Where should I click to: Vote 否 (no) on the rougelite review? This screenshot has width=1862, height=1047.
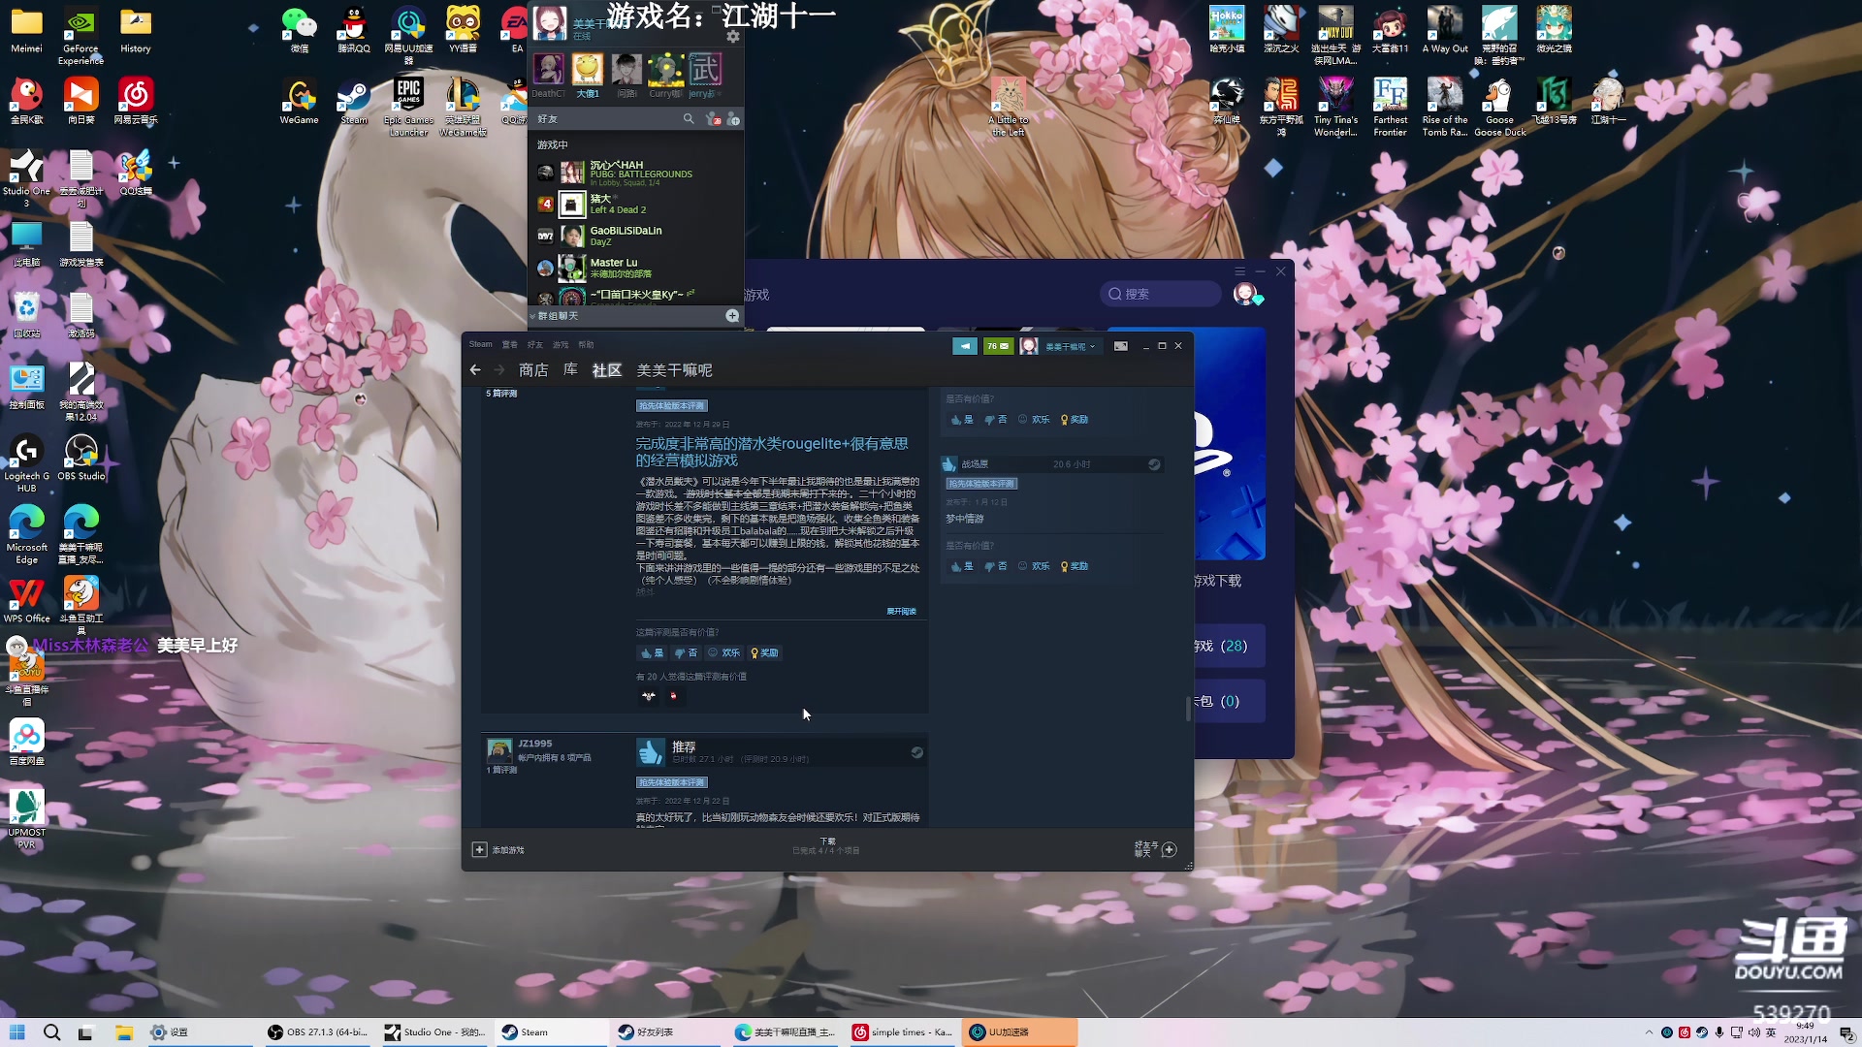686,652
